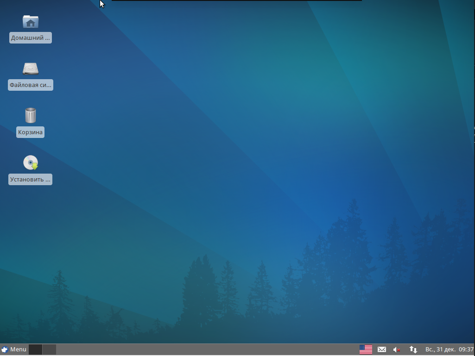Launch the installer CD icon

point(31,162)
